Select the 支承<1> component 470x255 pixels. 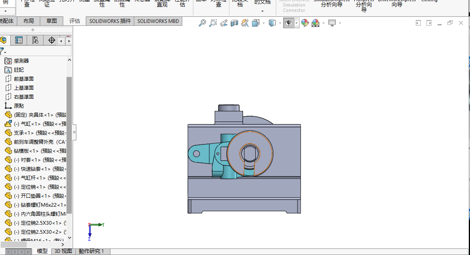[35, 133]
